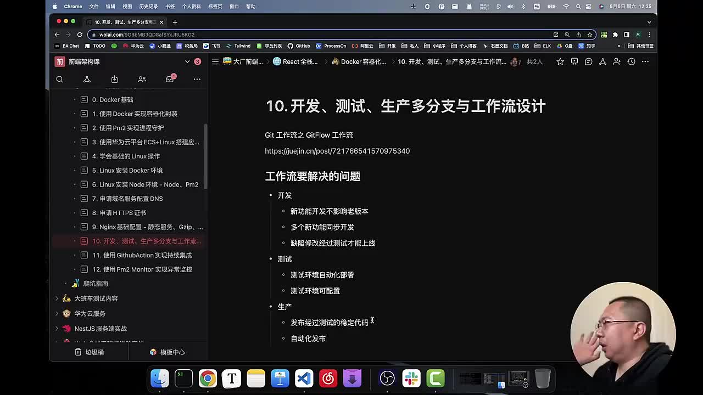This screenshot has height=395, width=703.
Task: Expand the NestJS 服务端实战 tree item
Action: tap(57, 328)
